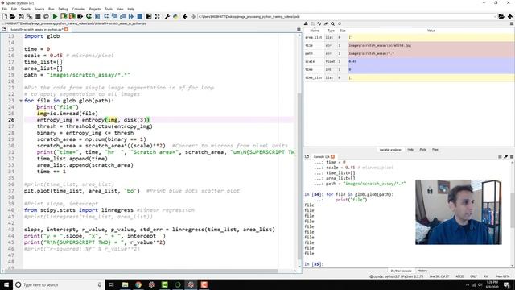The height and width of the screenshot is (290, 515).
Task: Search variables with the magnifier icon
Action: pyautogui.click(x=332, y=23)
